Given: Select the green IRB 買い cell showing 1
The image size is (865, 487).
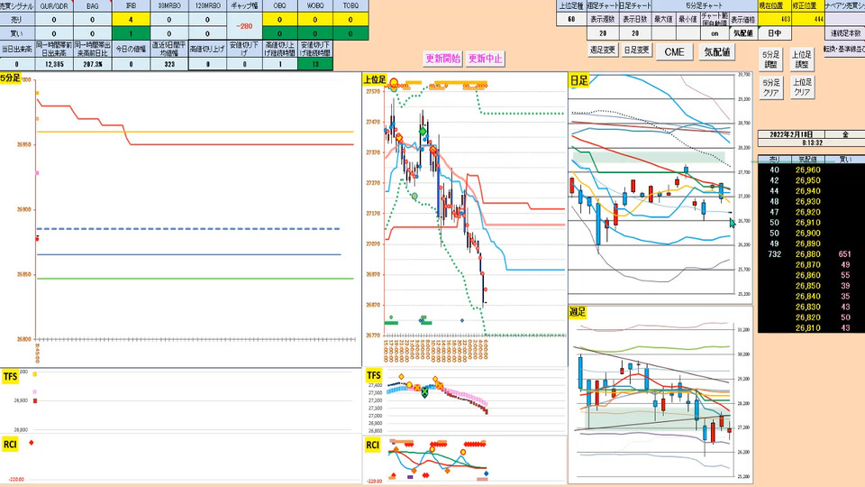Looking at the screenshot, I should (131, 33).
